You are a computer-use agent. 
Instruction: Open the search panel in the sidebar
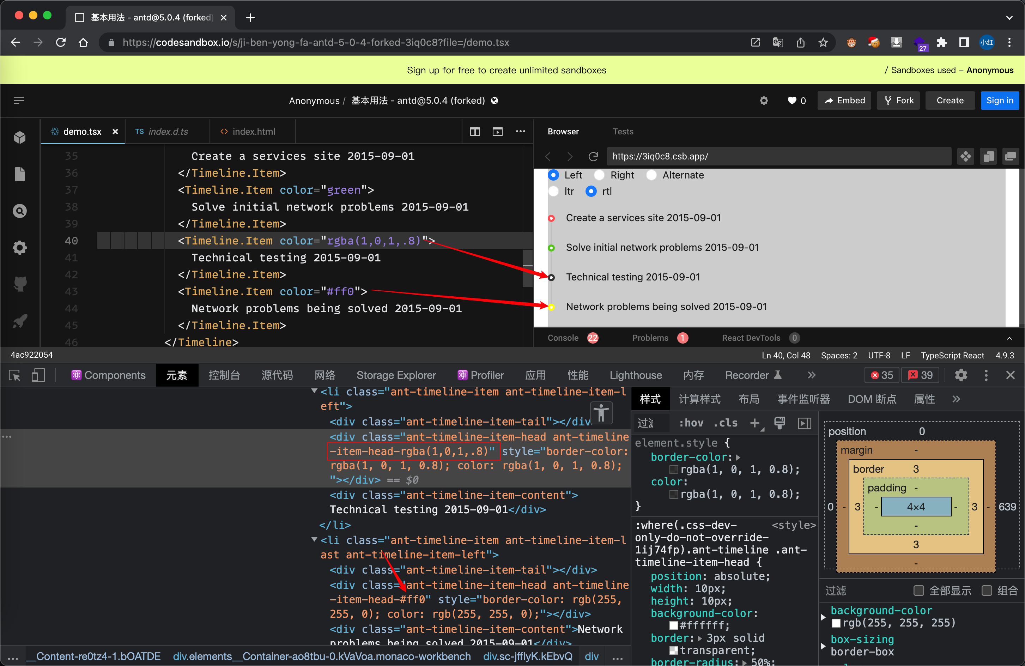[19, 211]
